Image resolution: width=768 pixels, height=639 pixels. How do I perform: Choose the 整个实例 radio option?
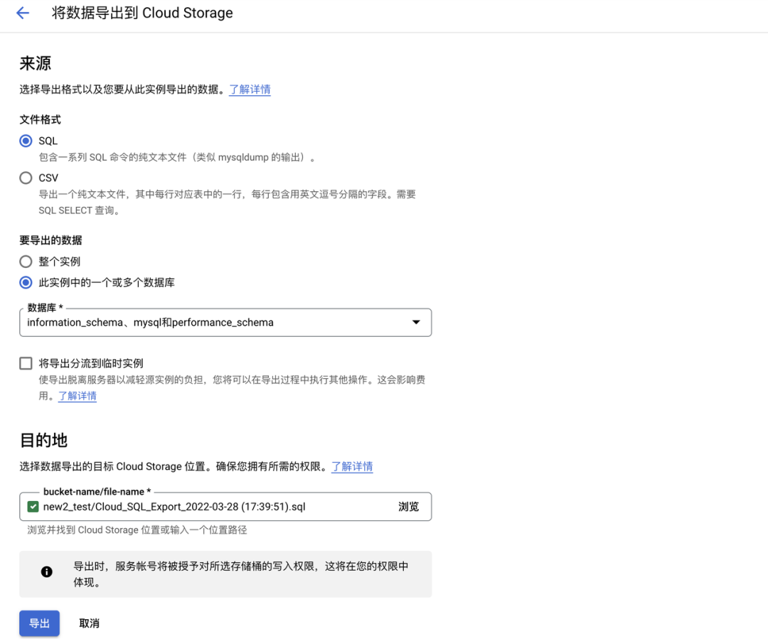[x=26, y=262]
